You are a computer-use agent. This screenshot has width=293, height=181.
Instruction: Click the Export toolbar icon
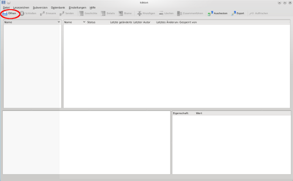pyautogui.click(x=233, y=14)
